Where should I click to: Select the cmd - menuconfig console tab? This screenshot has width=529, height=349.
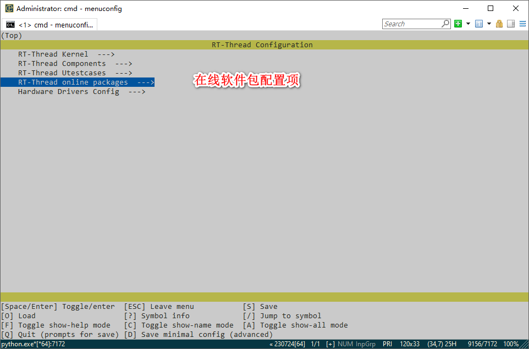click(49, 25)
